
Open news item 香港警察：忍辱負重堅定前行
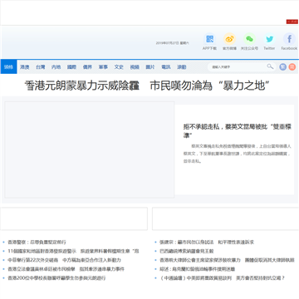coord(37,243)
